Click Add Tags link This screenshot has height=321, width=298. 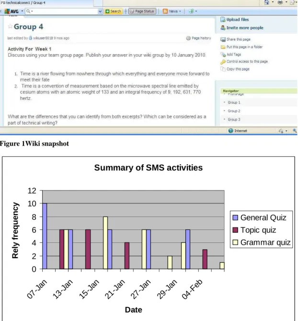pos(234,54)
